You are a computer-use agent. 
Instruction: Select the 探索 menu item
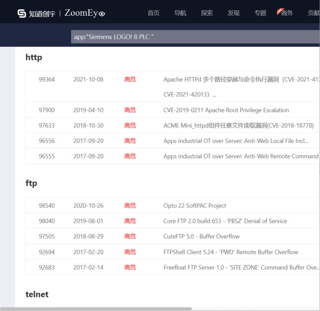[207, 13]
